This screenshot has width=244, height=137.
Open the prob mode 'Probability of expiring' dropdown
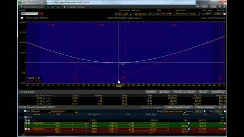[x=188, y=14]
